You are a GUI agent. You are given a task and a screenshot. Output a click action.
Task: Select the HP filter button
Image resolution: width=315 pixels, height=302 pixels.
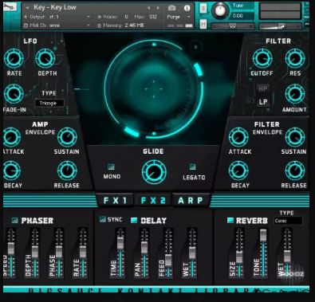[263, 89]
